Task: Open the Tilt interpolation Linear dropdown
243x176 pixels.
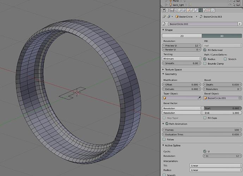Action: [x=215, y=165]
